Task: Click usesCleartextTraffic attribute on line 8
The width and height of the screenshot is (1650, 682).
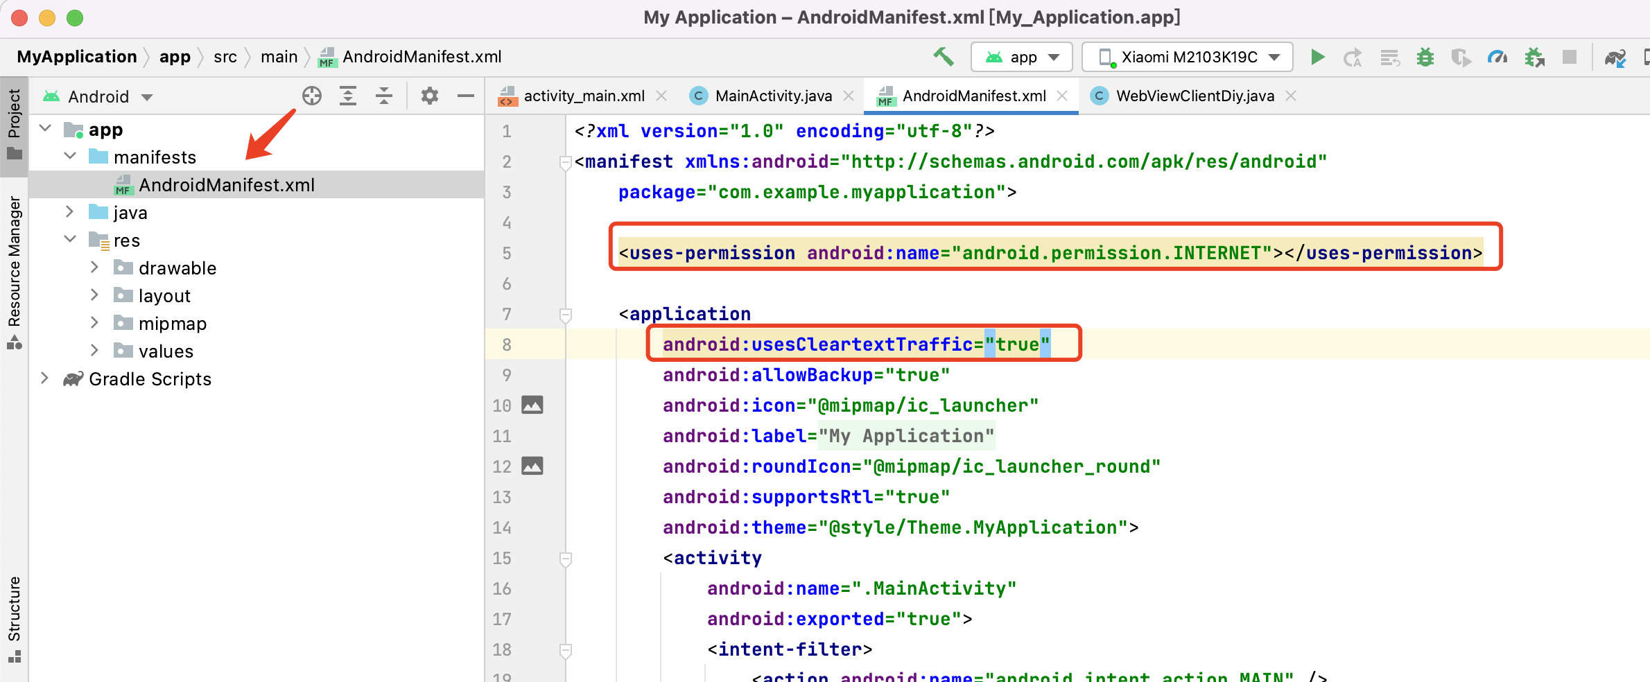Action: (857, 344)
